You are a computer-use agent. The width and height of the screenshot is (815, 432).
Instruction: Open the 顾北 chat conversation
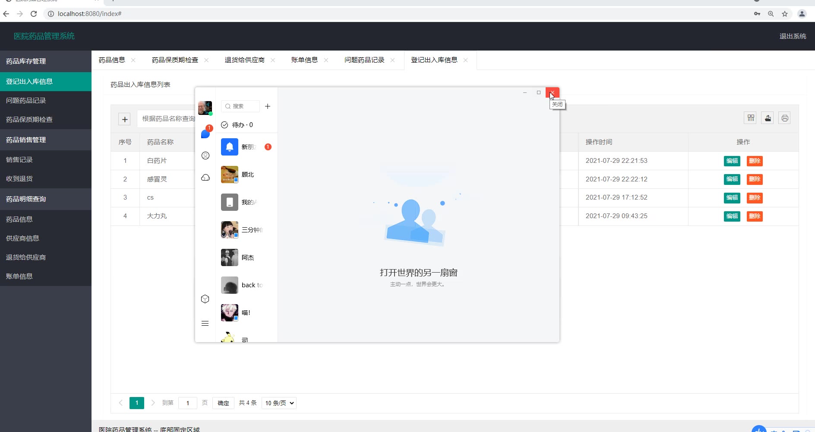click(246, 175)
